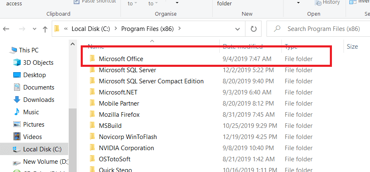Click folder icon beside NVIDIA Corporation
This screenshot has height=172, width=370.
(92, 148)
